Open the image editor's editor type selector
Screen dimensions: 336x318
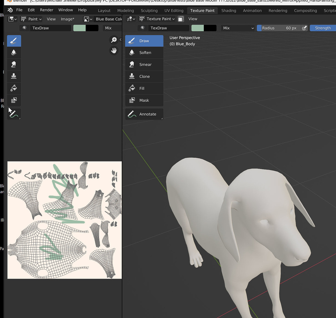click(12, 19)
